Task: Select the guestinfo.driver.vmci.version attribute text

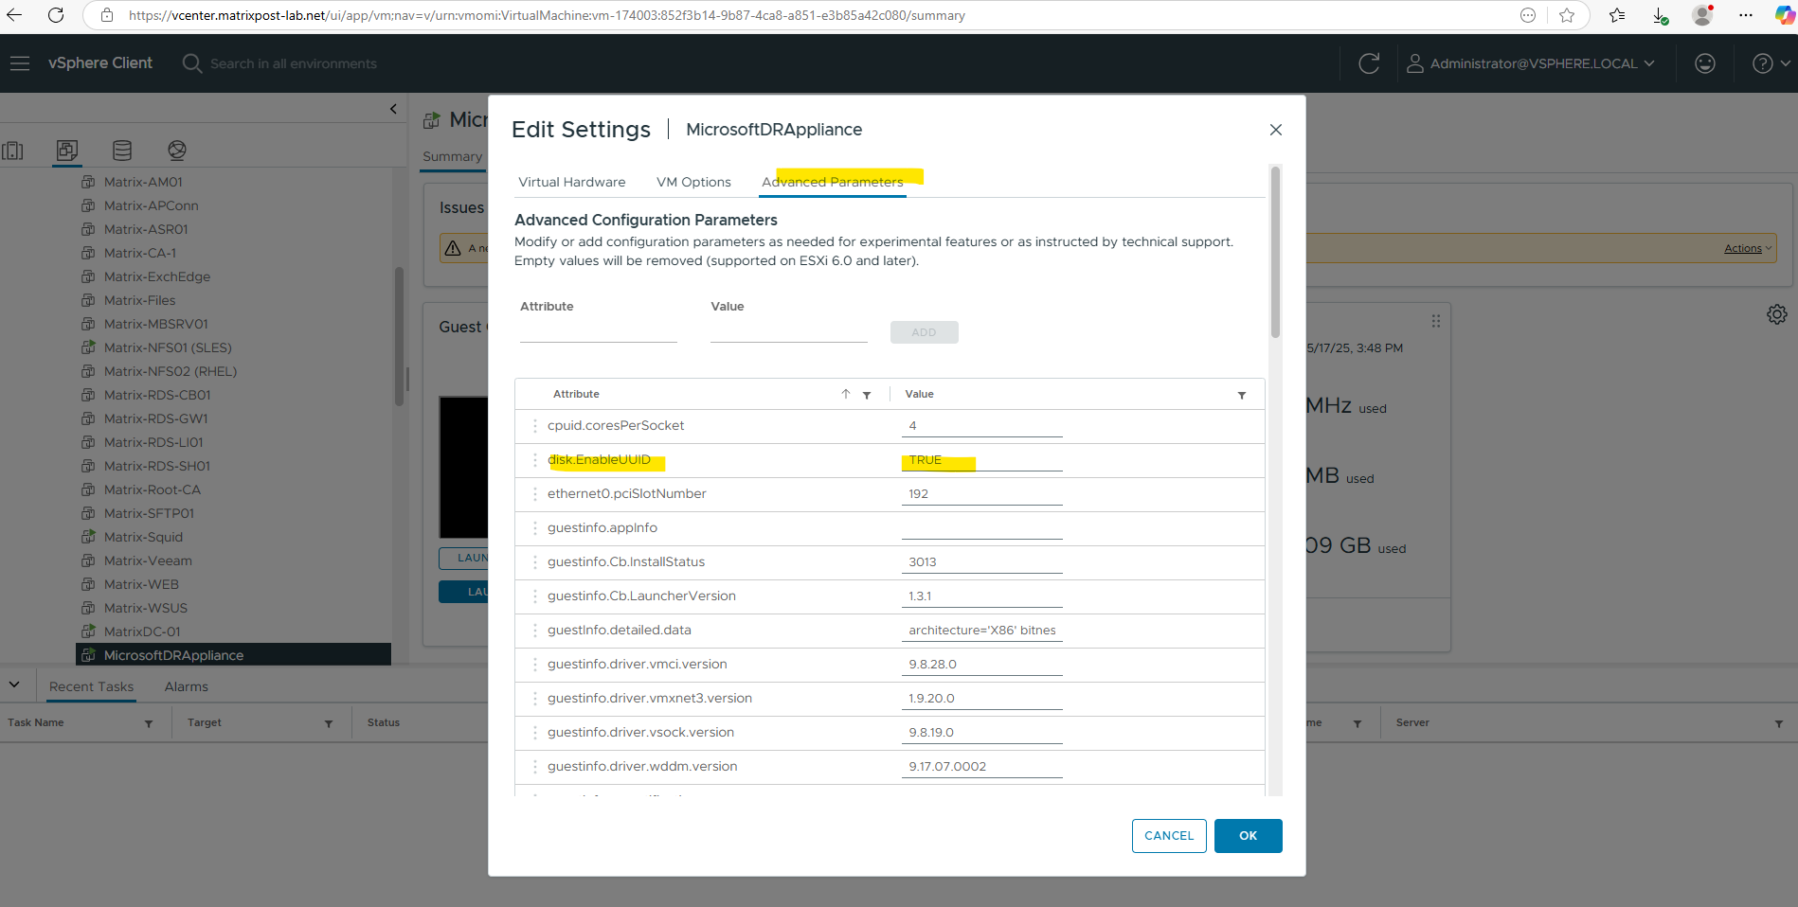Action: 638,664
